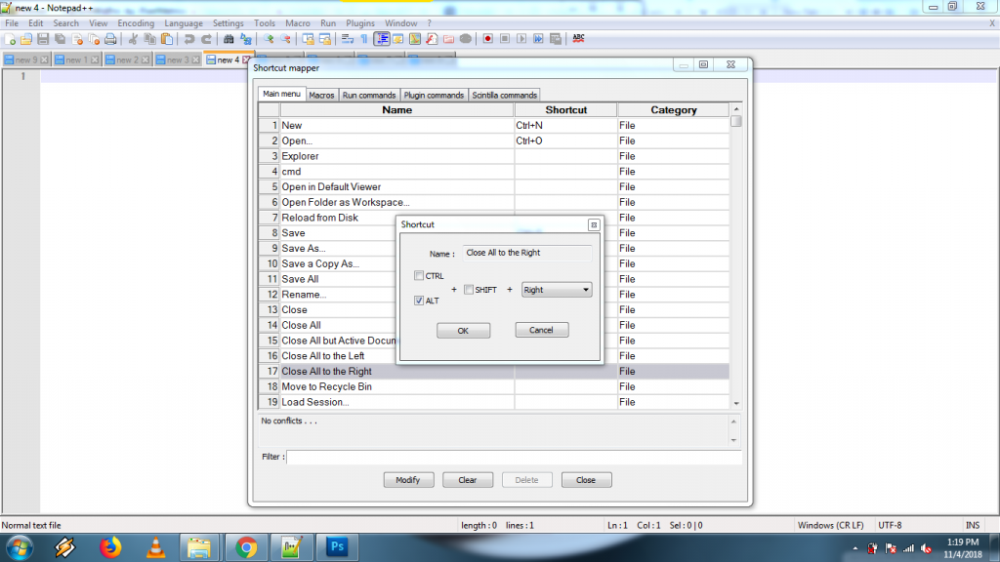Click the shortcut list scroll up arrow

pyautogui.click(x=736, y=109)
